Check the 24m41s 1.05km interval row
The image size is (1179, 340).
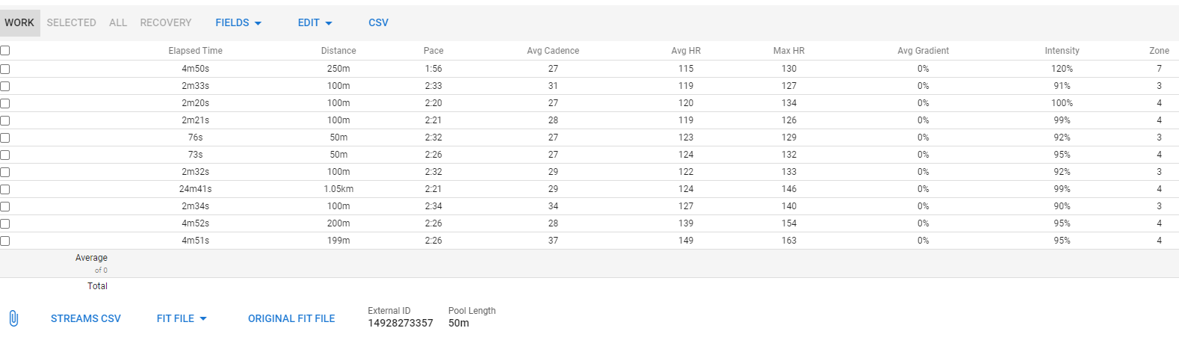5,189
